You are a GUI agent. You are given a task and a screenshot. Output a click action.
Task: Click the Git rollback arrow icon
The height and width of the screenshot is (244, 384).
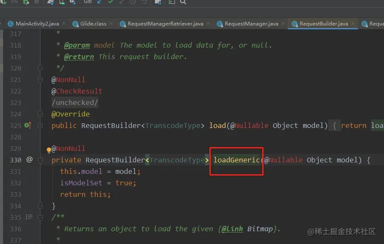[144, 2]
